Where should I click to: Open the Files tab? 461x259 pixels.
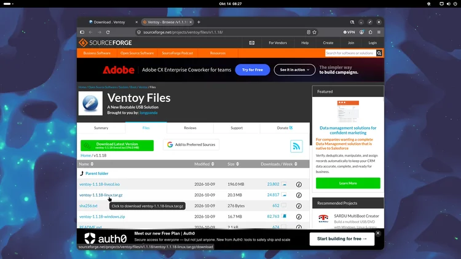click(x=146, y=128)
